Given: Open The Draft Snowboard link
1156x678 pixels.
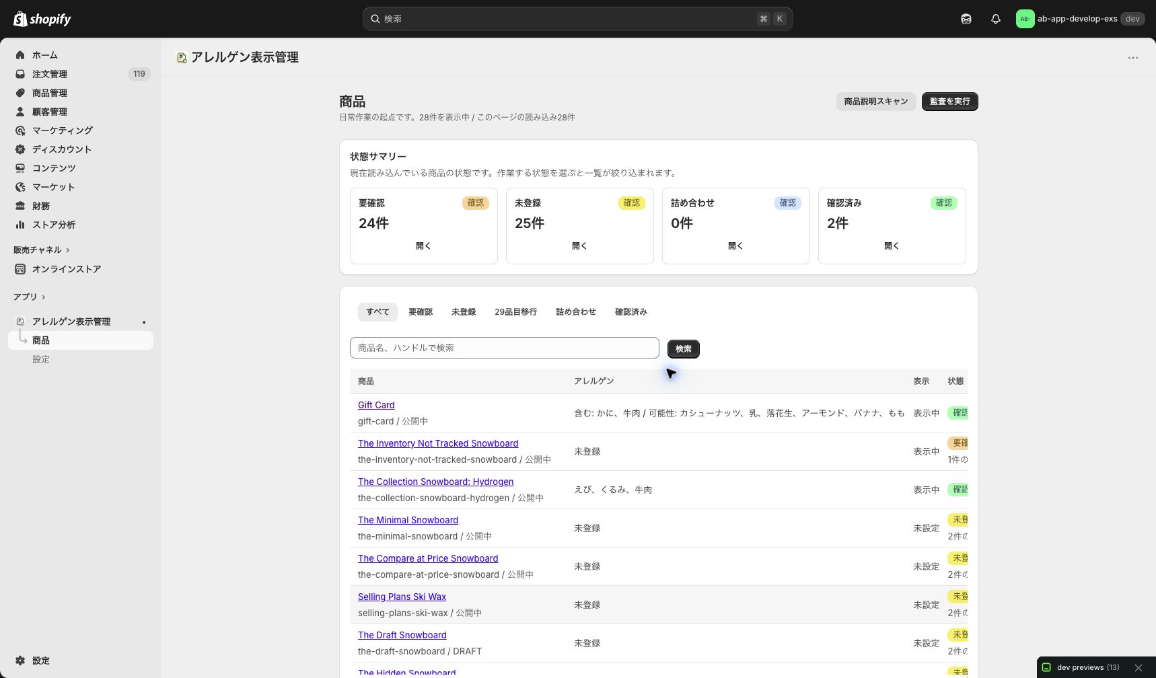Looking at the screenshot, I should [402, 636].
